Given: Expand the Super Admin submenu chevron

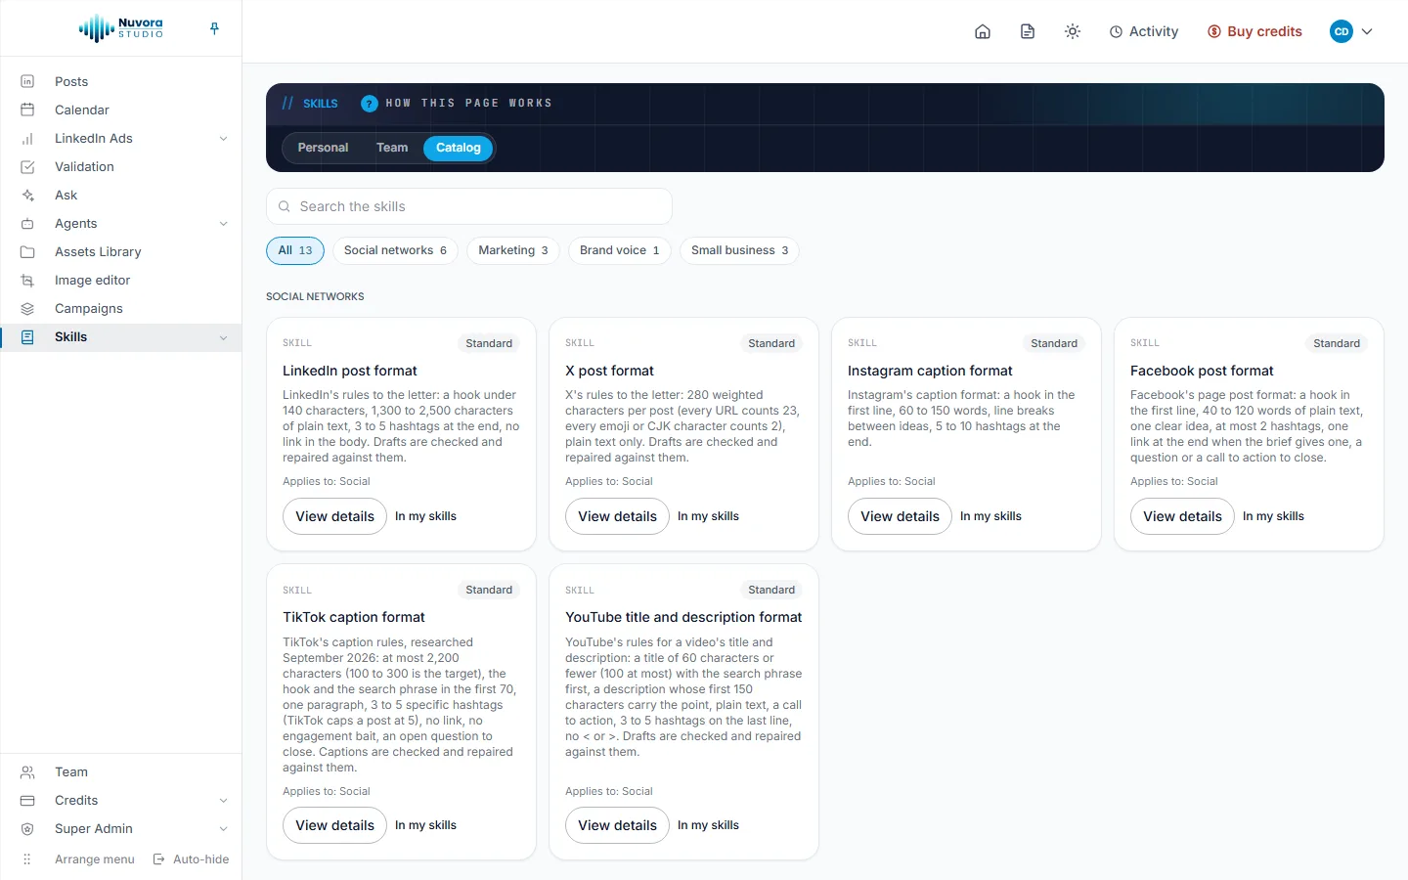Looking at the screenshot, I should pyautogui.click(x=223, y=829).
